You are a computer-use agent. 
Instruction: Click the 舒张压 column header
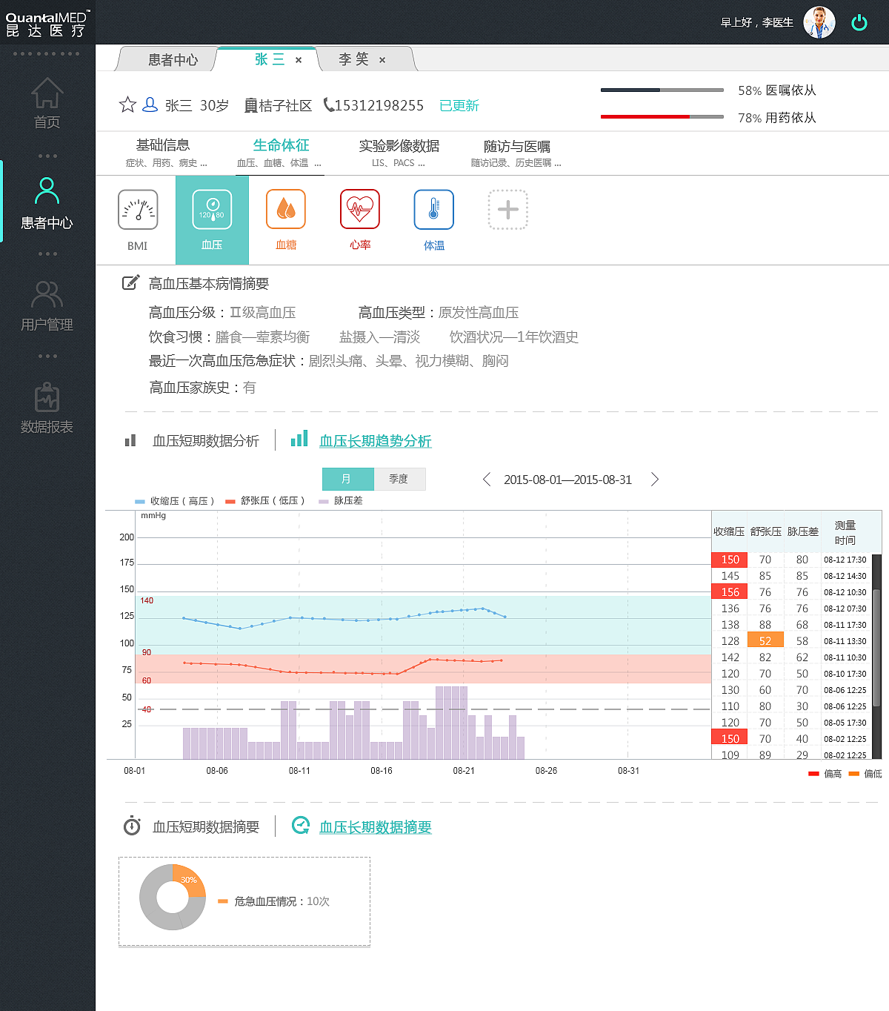(765, 531)
